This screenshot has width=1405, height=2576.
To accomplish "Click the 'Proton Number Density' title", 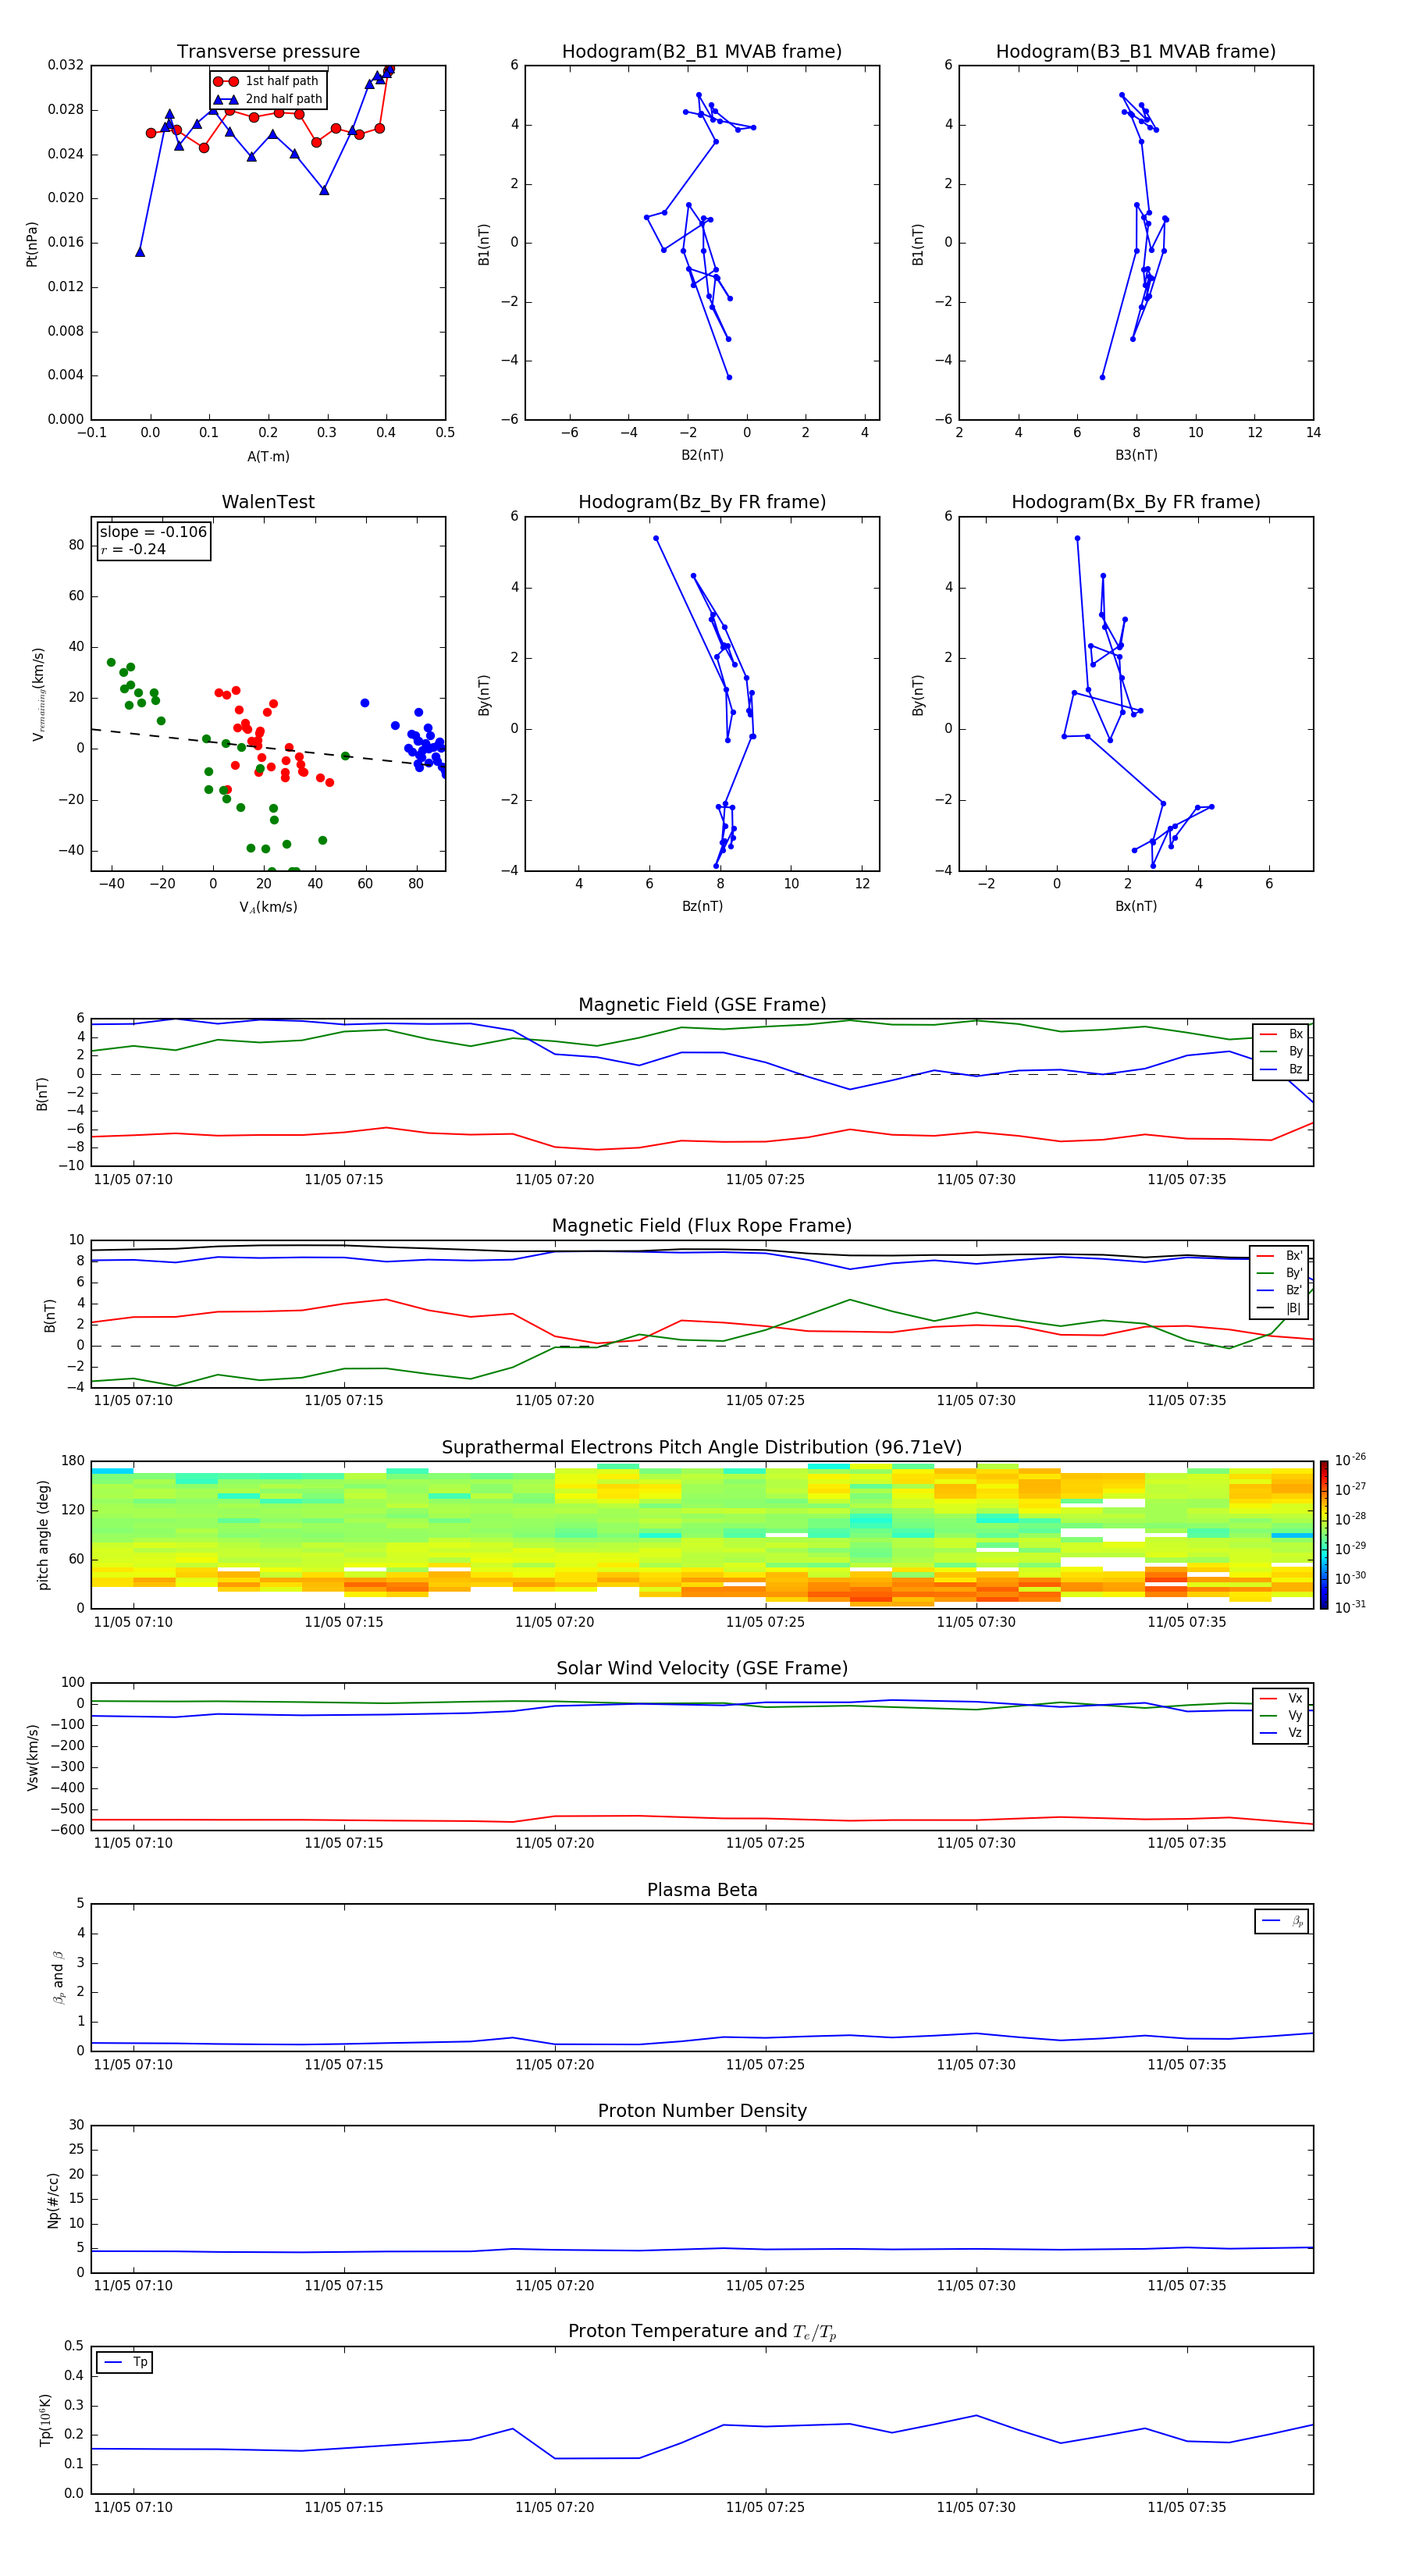I will pos(702,2111).
